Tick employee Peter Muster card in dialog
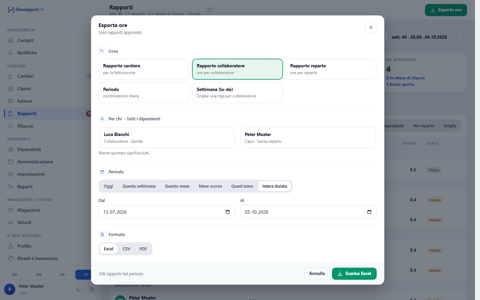The height and width of the screenshot is (300, 480). coord(308,138)
